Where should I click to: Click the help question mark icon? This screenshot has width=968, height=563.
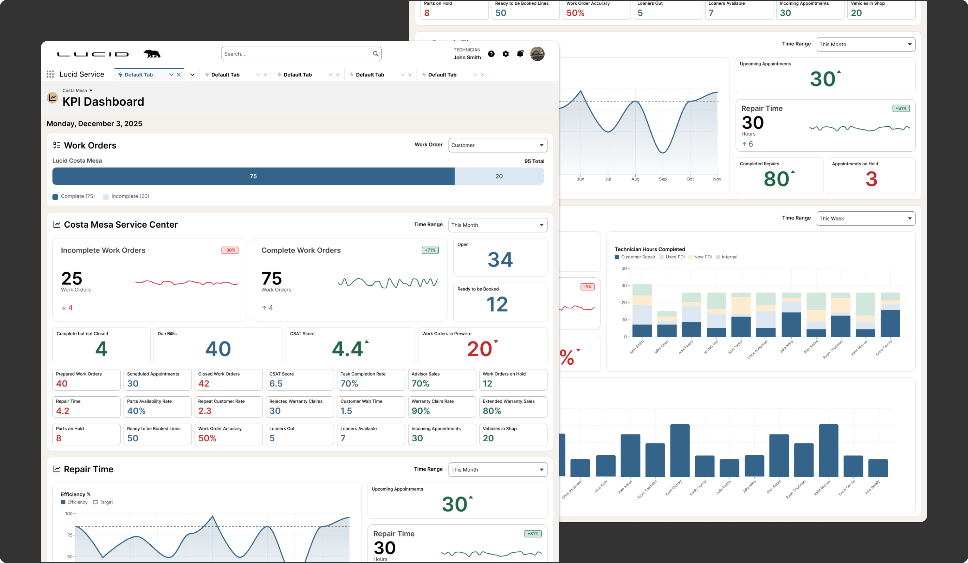pyautogui.click(x=491, y=54)
